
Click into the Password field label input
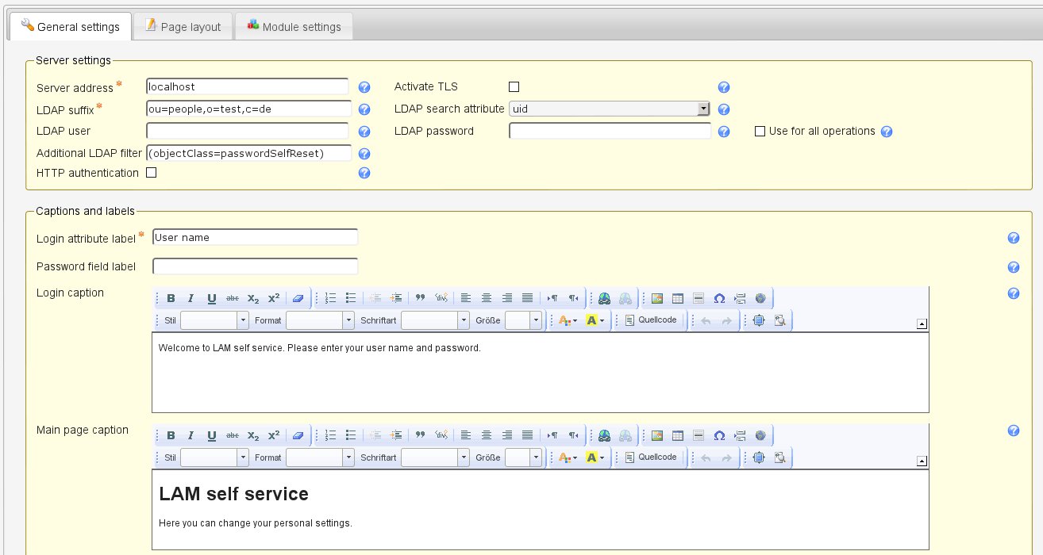pyautogui.click(x=255, y=266)
